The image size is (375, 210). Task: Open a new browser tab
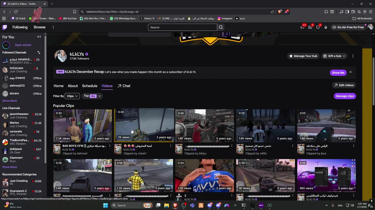point(52,4)
